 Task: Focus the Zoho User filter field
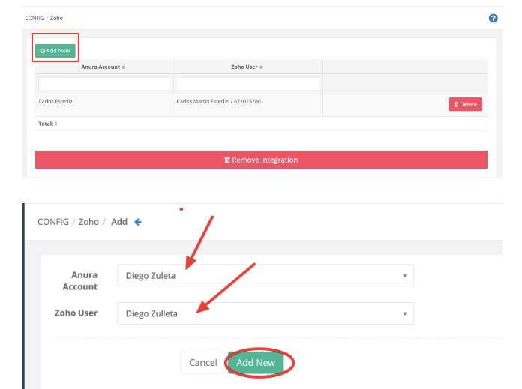(x=247, y=84)
